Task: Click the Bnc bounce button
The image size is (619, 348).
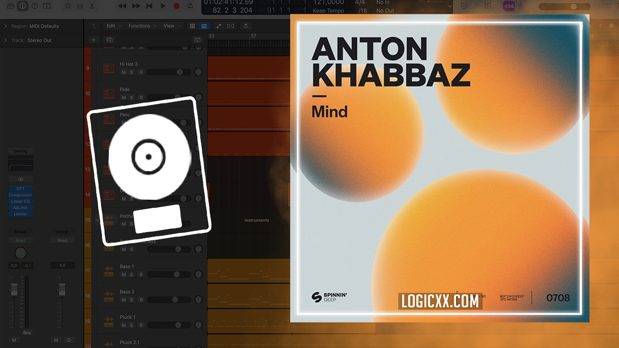Action: 27,333
